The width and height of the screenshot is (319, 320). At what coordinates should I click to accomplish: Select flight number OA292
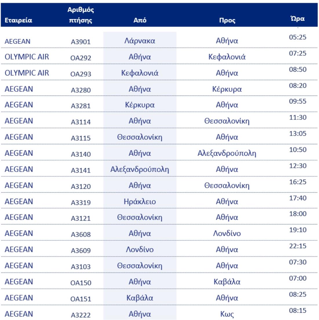[81, 58]
